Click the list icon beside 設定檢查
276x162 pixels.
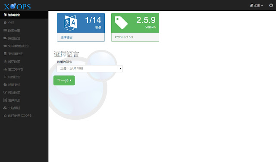click(x=5, y=31)
